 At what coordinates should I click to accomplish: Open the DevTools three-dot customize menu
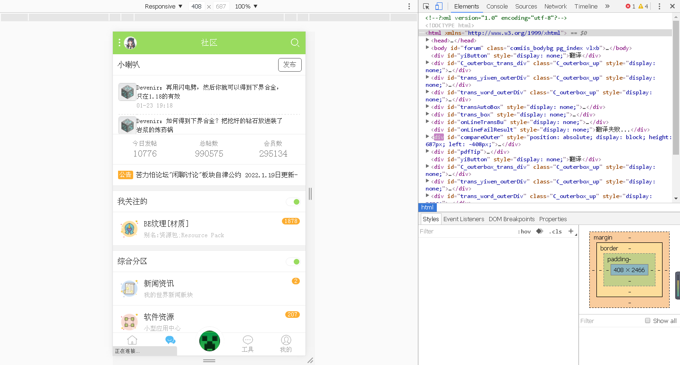[659, 6]
